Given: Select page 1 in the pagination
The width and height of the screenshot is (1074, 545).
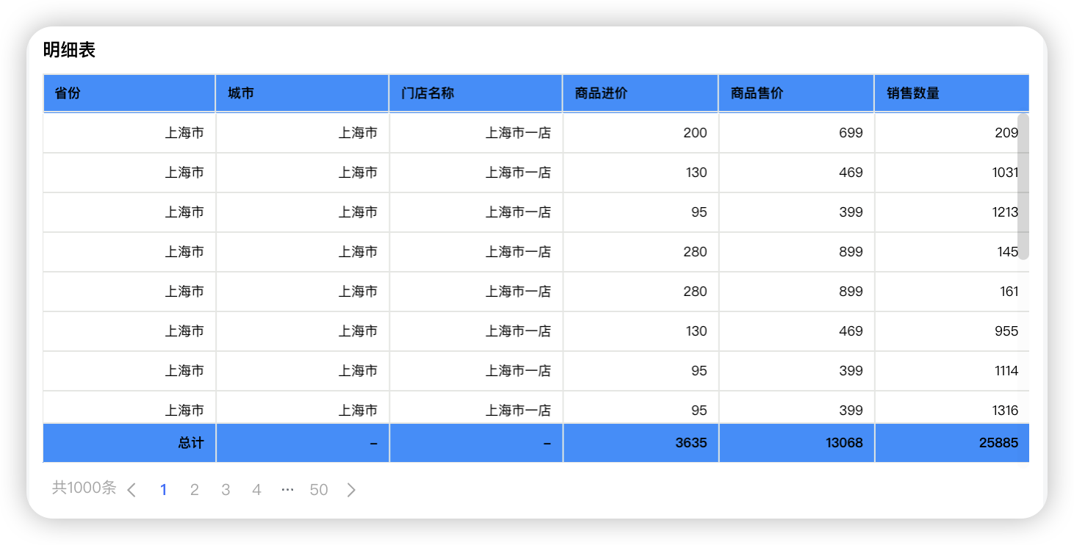Looking at the screenshot, I should click(164, 489).
